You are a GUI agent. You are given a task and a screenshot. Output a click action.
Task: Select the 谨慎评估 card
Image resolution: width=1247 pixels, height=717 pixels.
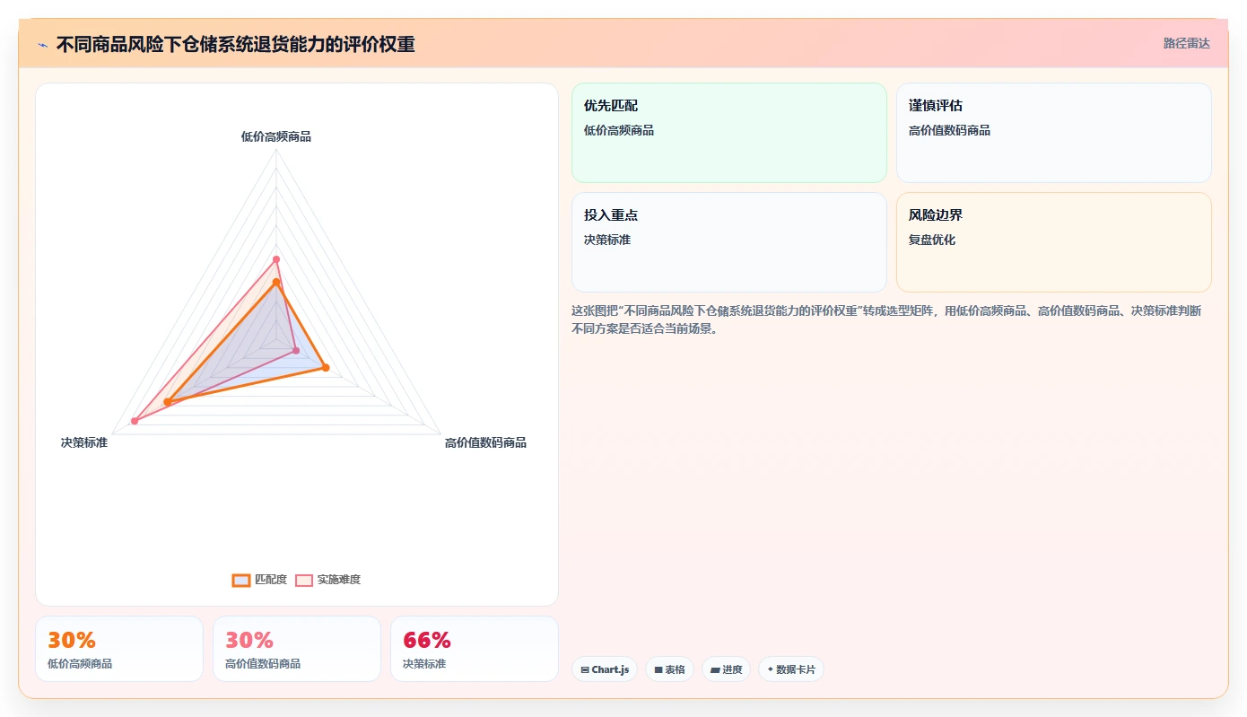pos(1053,133)
